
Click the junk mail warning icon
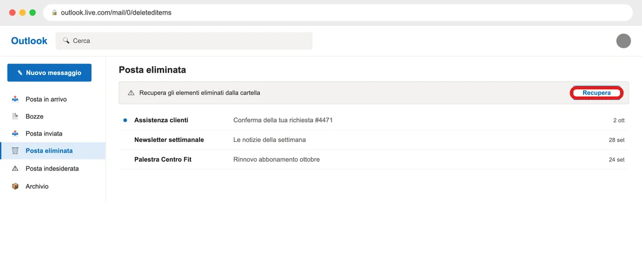(15, 168)
